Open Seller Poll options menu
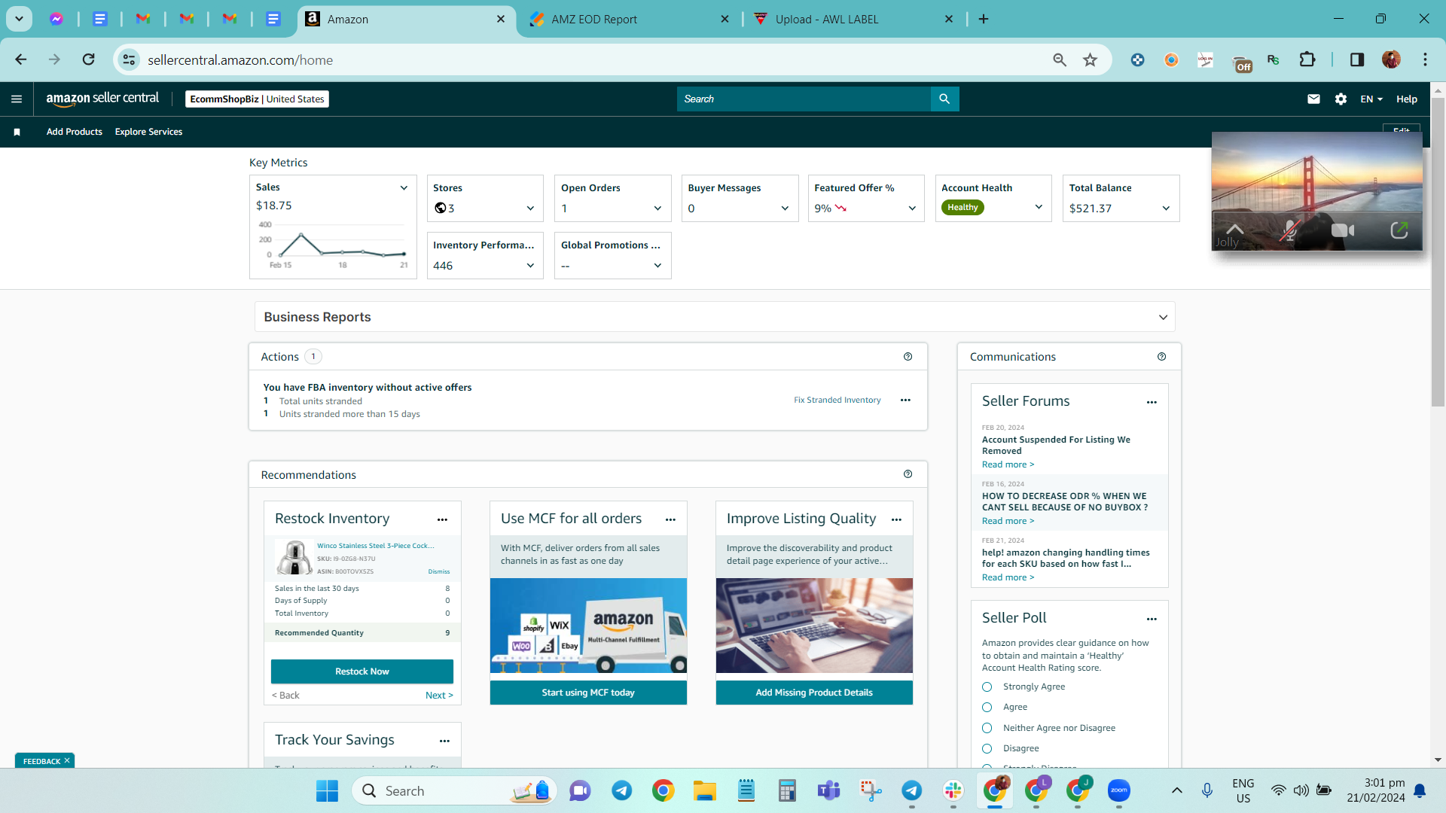Image resolution: width=1446 pixels, height=813 pixels. tap(1152, 619)
